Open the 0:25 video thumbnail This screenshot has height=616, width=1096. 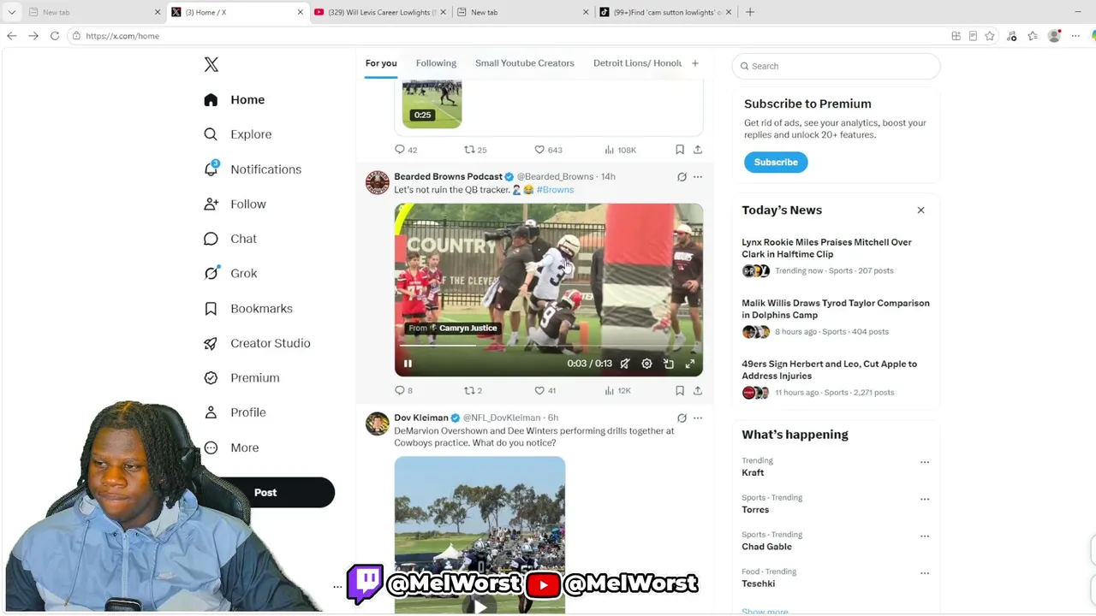click(432, 104)
